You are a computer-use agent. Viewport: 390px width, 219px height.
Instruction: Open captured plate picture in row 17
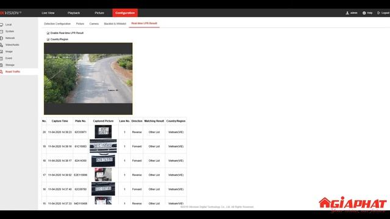coord(103,175)
